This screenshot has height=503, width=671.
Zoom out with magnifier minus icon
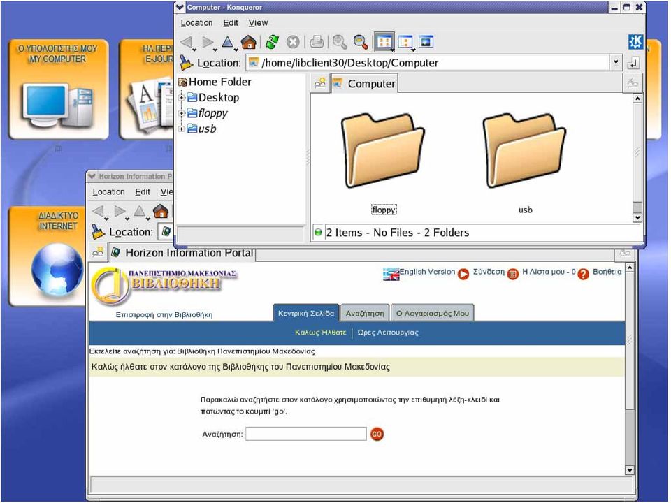coord(361,41)
